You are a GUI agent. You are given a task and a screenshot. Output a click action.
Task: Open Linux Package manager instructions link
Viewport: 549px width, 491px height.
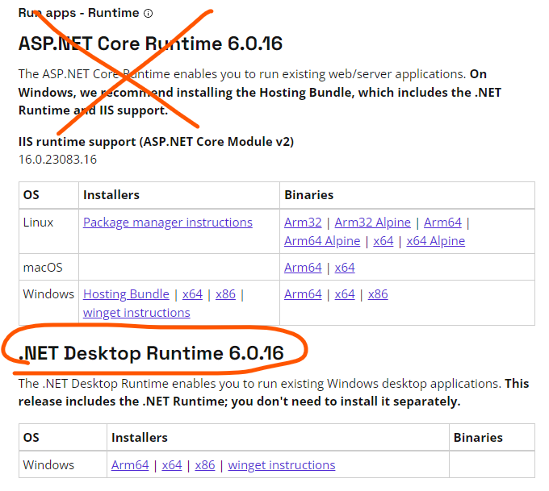coord(167,223)
